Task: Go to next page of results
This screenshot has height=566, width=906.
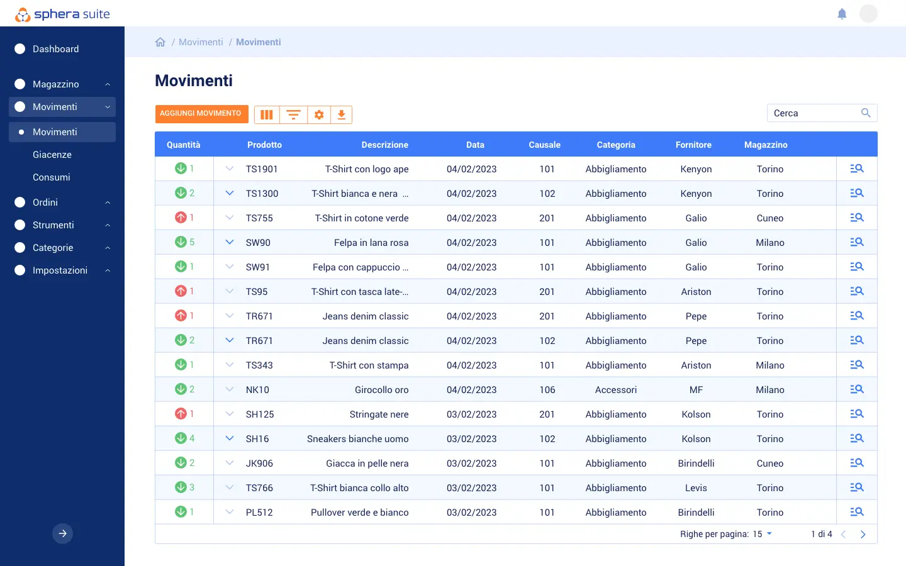Action: click(x=863, y=535)
